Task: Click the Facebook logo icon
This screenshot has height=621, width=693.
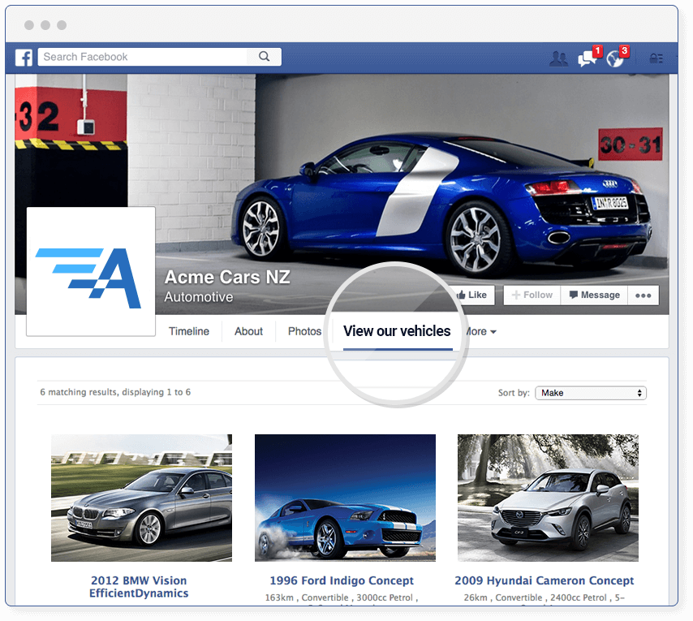Action: point(24,58)
